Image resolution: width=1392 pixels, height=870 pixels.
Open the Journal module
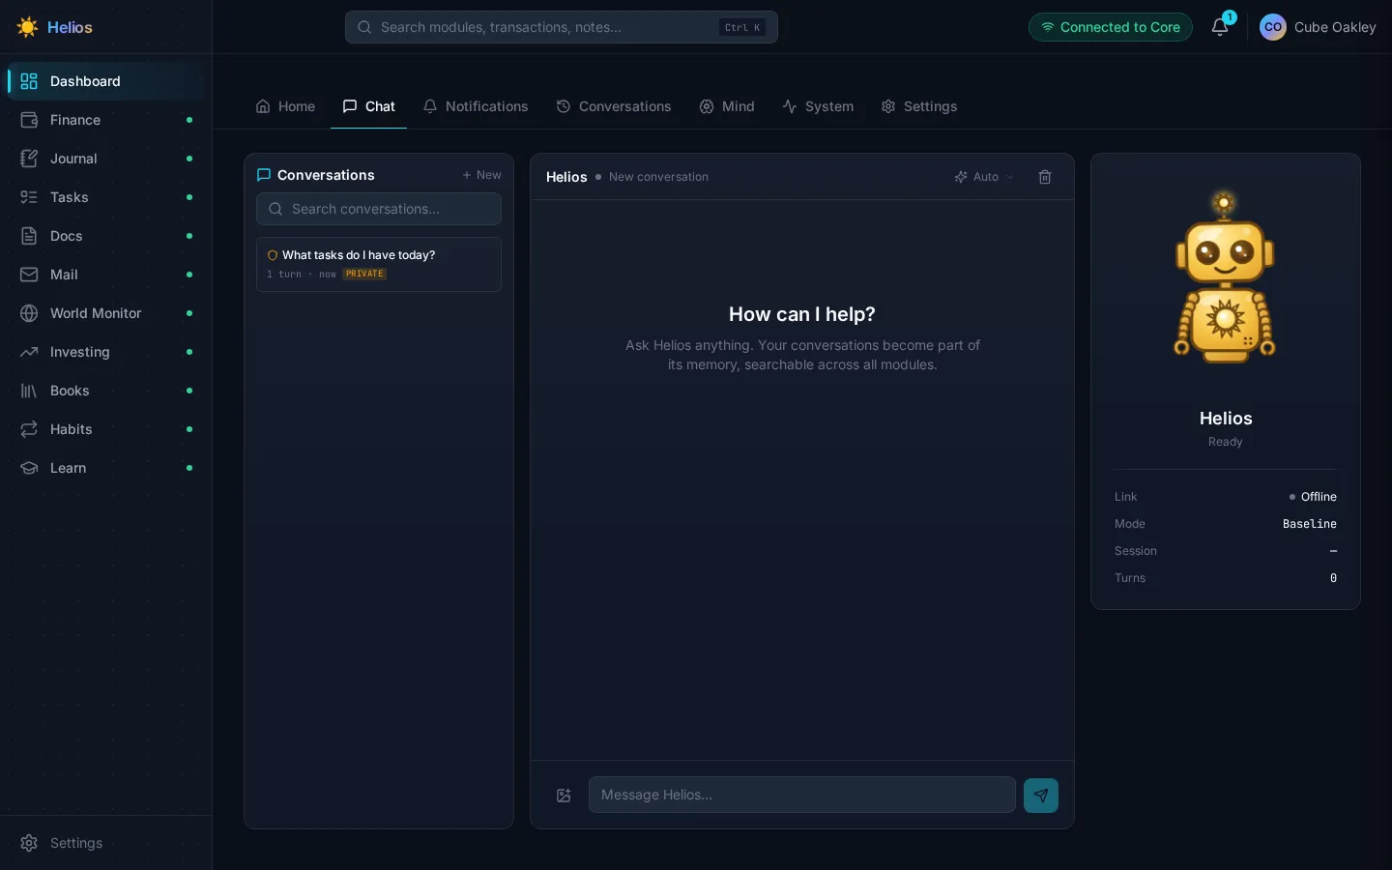(x=105, y=159)
